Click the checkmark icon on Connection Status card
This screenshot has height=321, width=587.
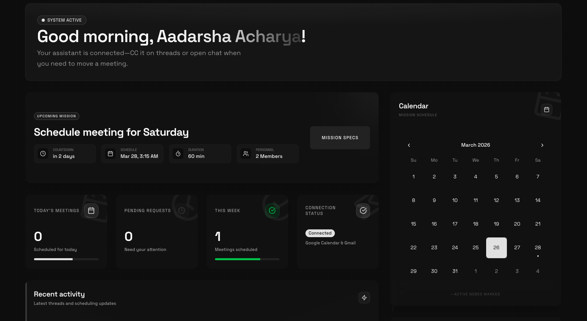(363, 211)
